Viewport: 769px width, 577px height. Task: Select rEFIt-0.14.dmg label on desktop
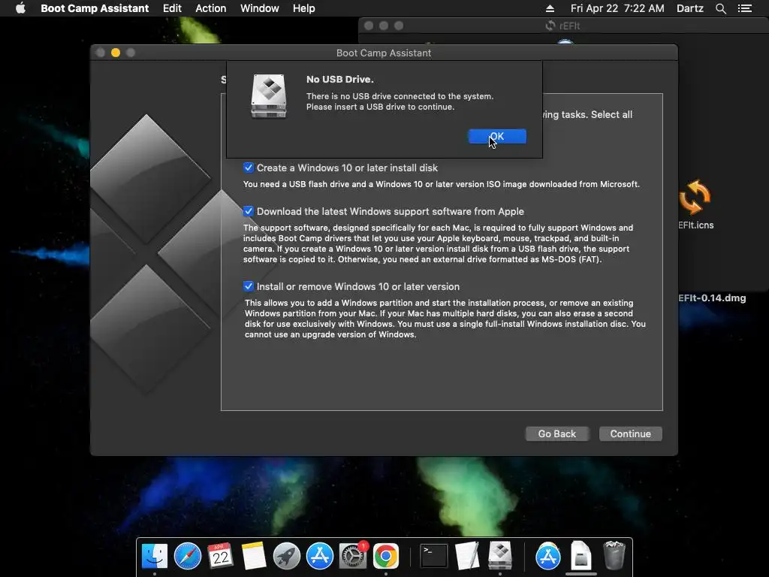[712, 298]
